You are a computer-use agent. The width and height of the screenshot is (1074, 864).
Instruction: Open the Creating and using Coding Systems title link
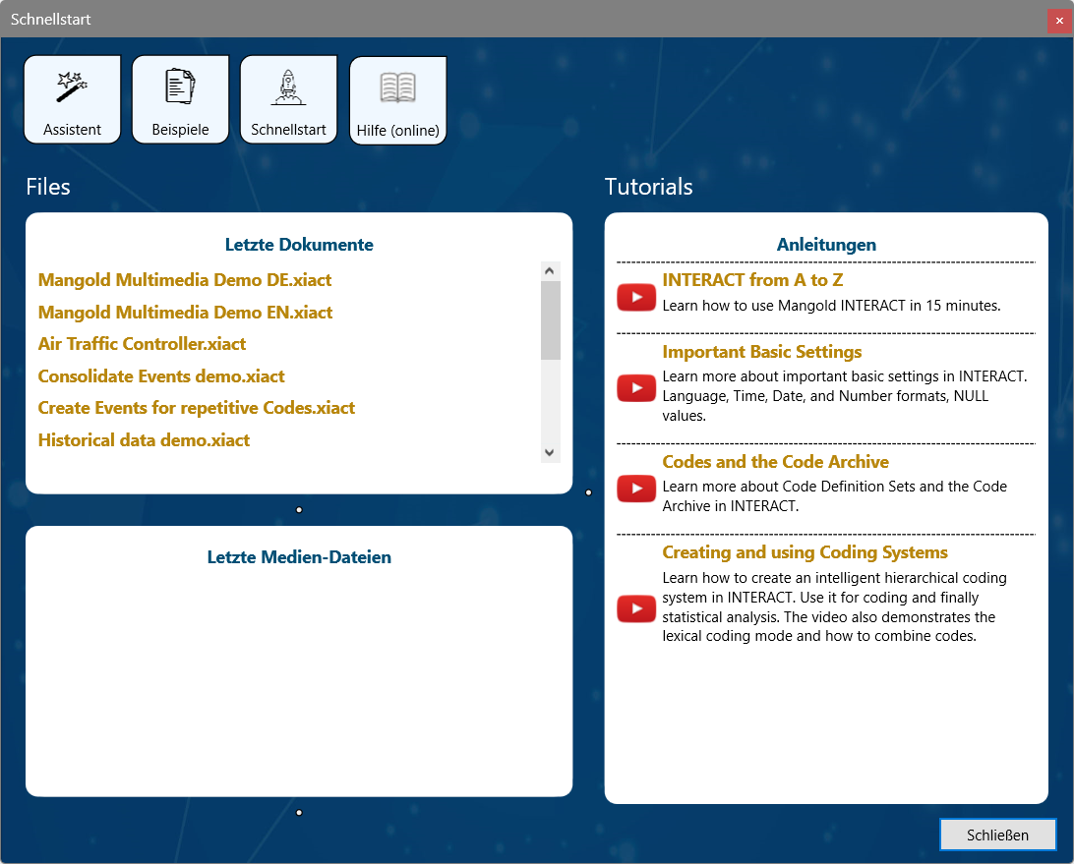(x=805, y=551)
